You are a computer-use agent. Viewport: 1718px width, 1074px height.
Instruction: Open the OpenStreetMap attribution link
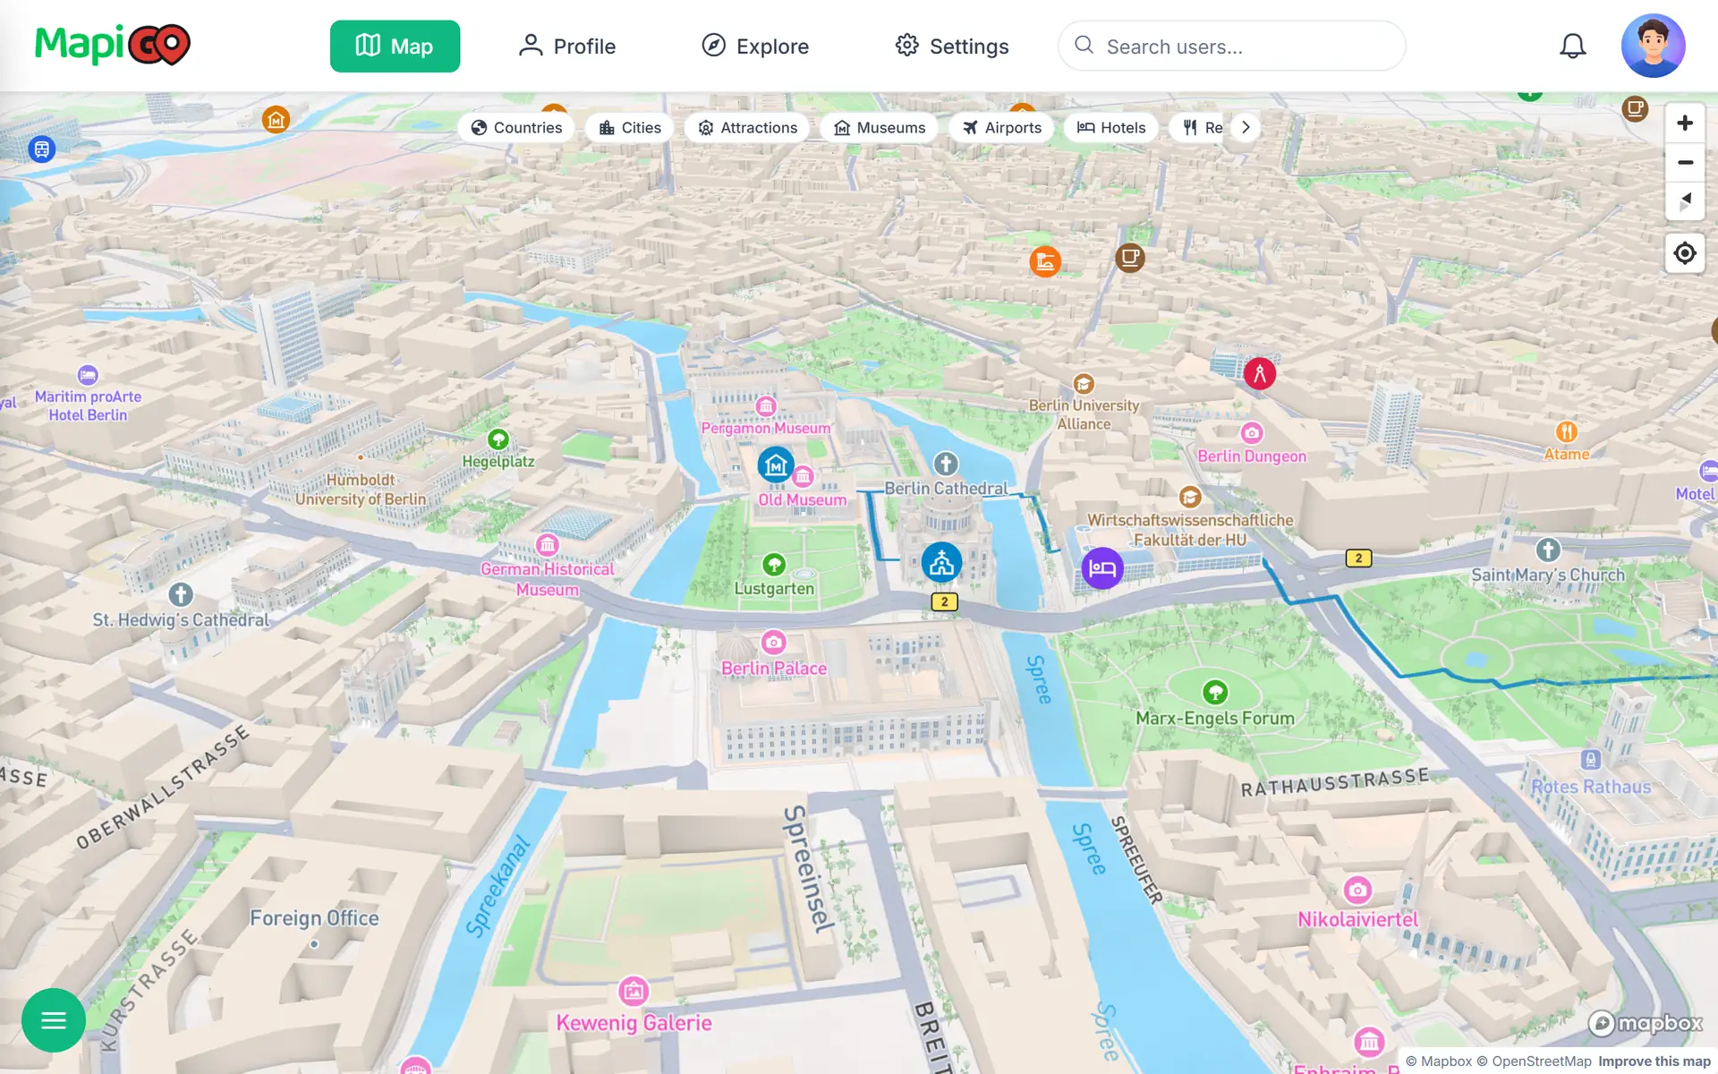tap(1534, 1061)
